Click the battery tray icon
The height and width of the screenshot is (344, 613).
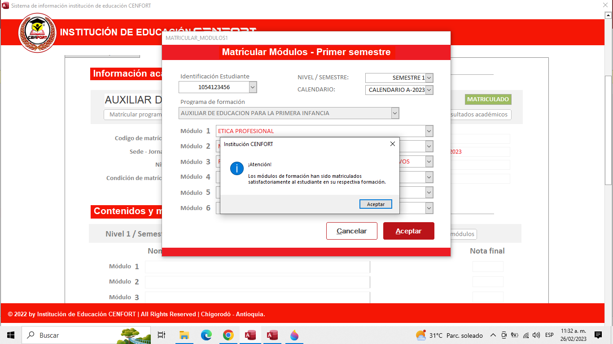point(515,335)
